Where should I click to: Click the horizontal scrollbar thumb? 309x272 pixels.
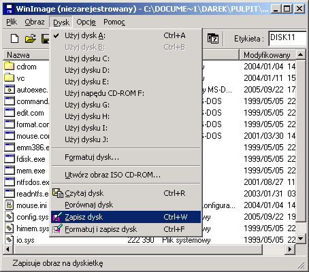138,249
